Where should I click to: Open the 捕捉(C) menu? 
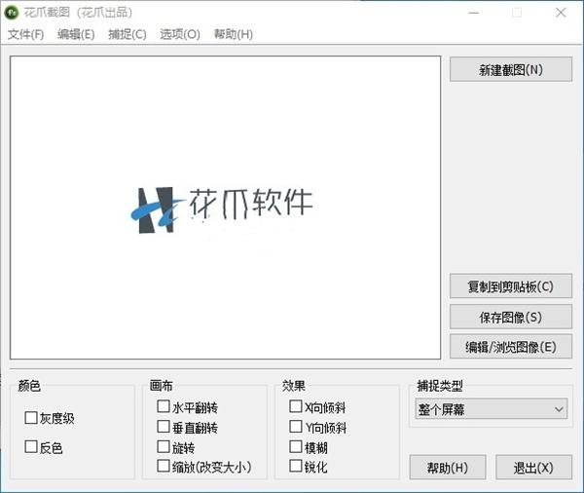click(x=127, y=34)
